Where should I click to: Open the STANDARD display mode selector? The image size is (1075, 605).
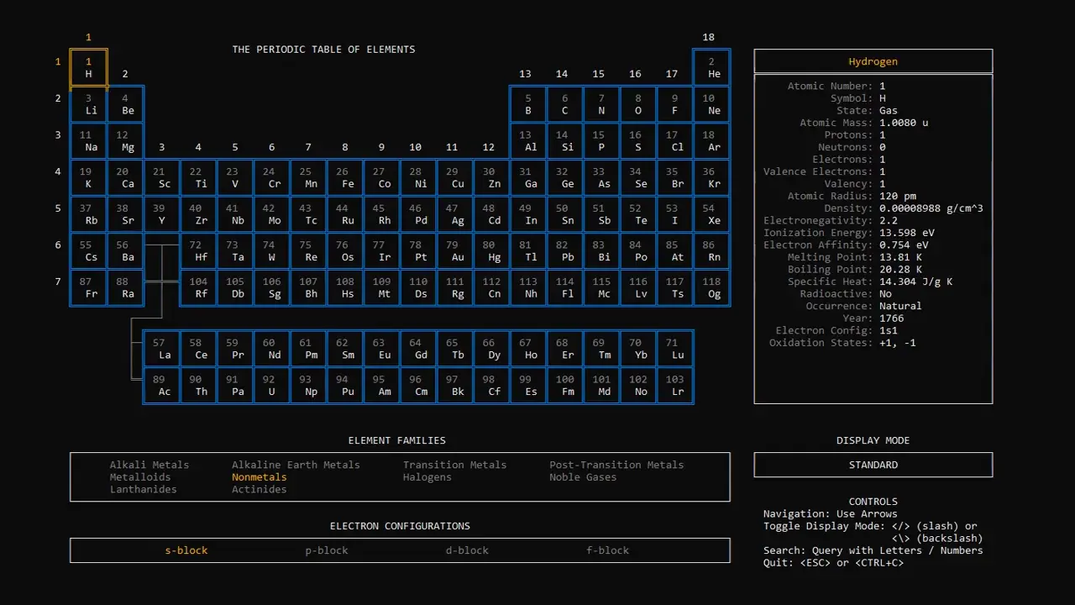pyautogui.click(x=873, y=464)
